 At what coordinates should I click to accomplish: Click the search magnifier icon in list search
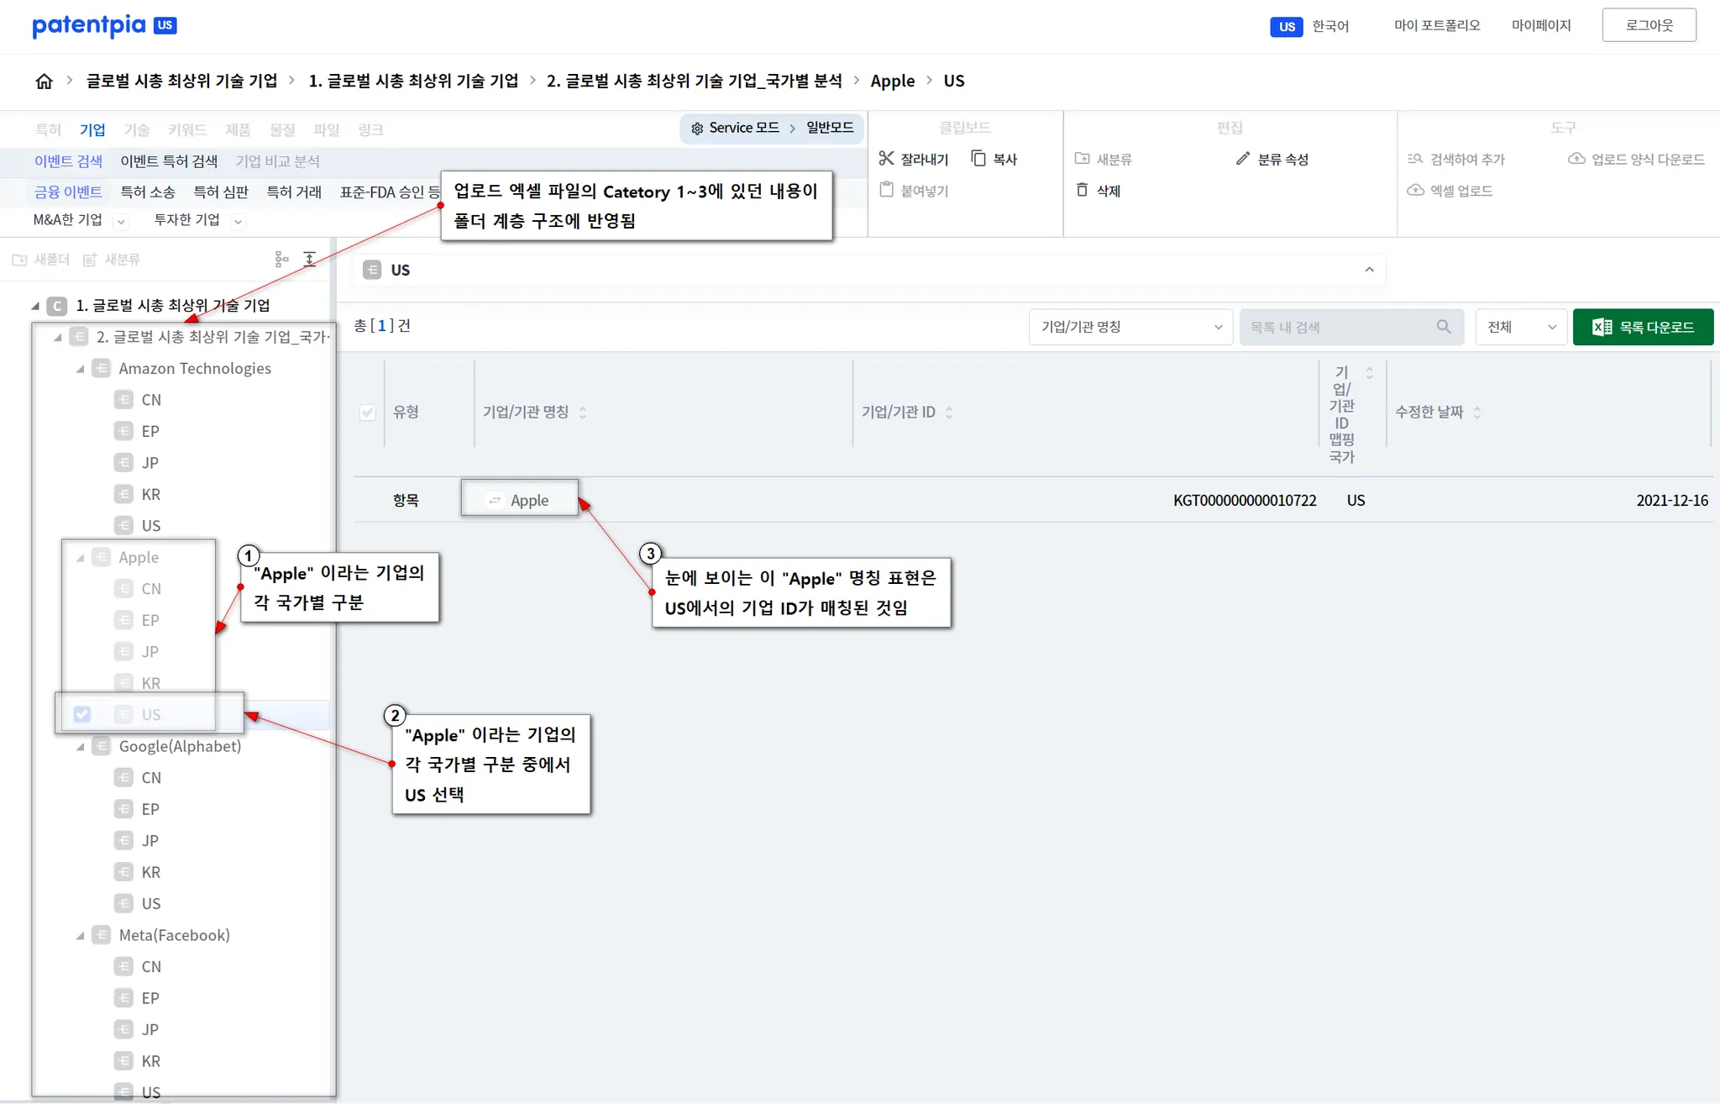click(x=1444, y=327)
